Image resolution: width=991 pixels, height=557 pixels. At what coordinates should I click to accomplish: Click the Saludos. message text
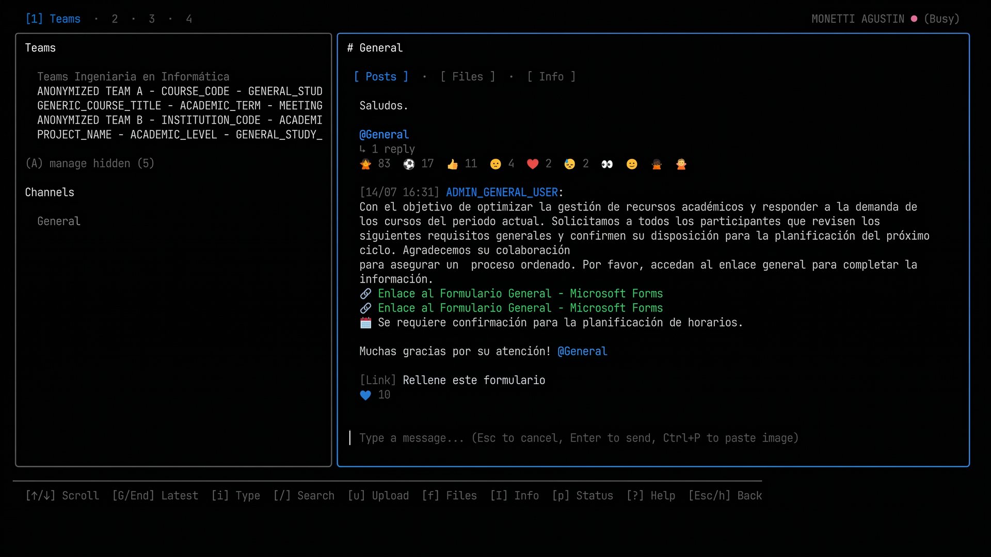coord(384,106)
